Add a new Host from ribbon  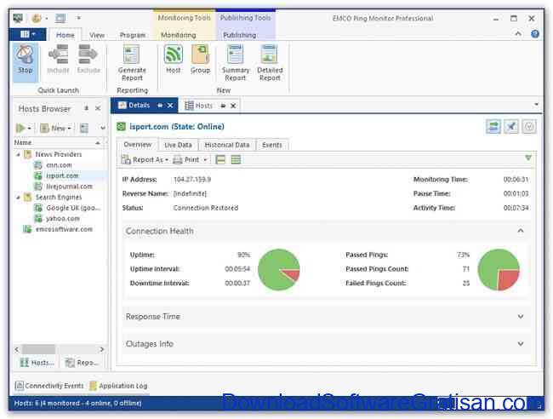click(174, 60)
